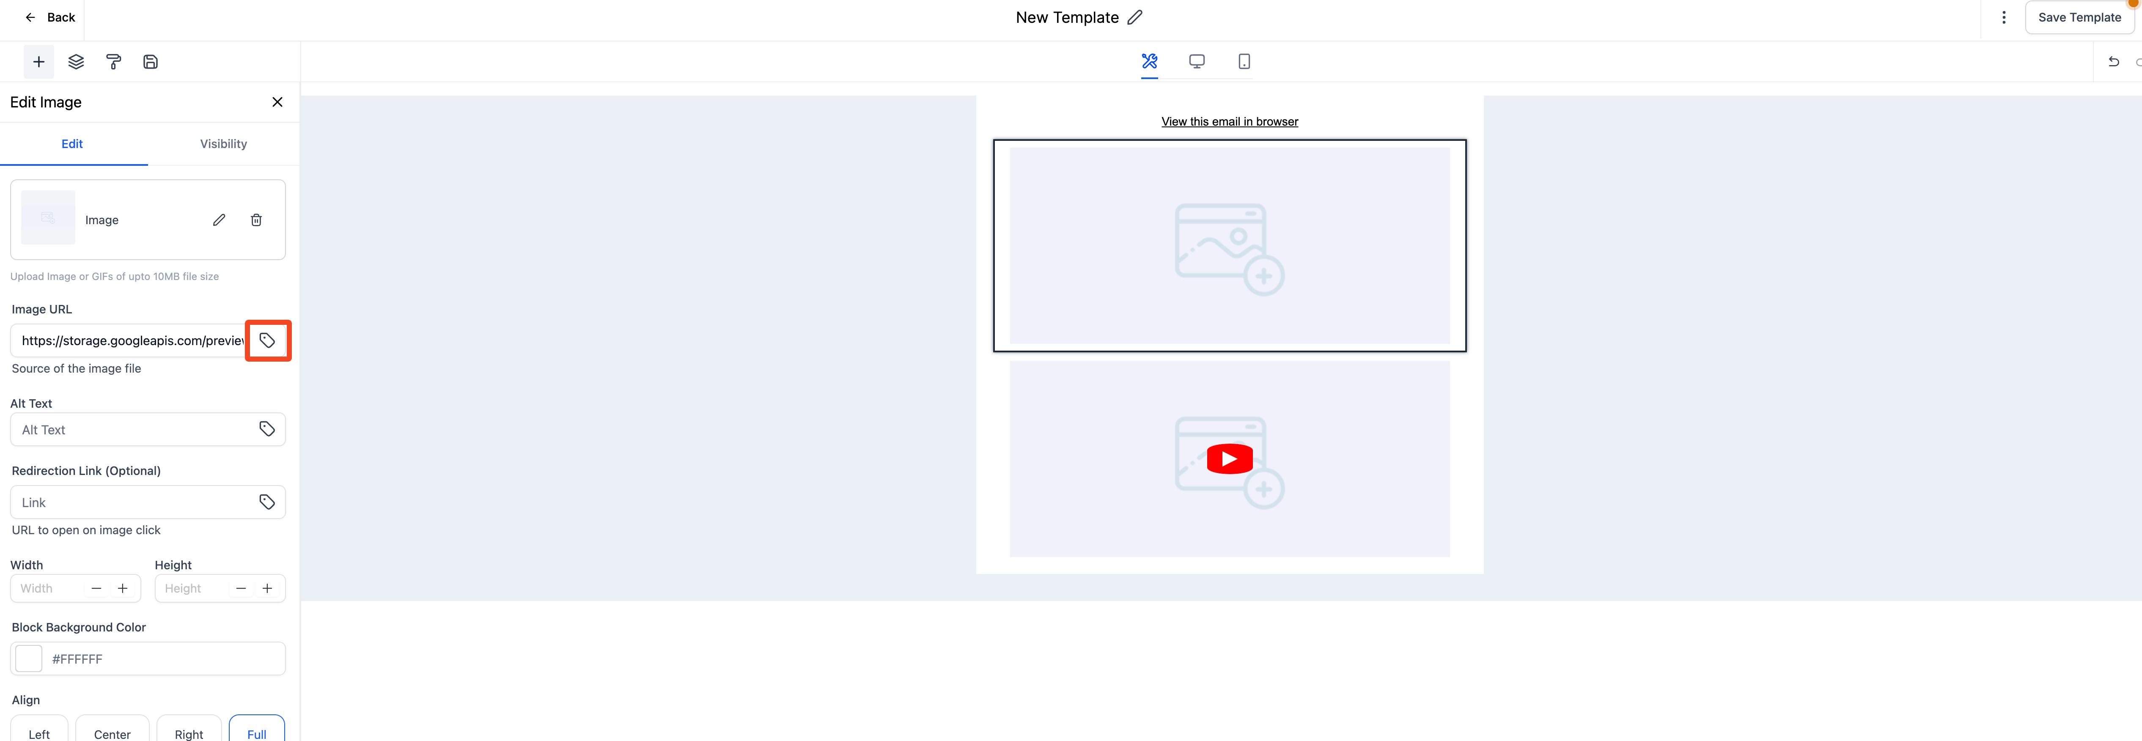Click the save floppy disk icon

[x=151, y=62]
